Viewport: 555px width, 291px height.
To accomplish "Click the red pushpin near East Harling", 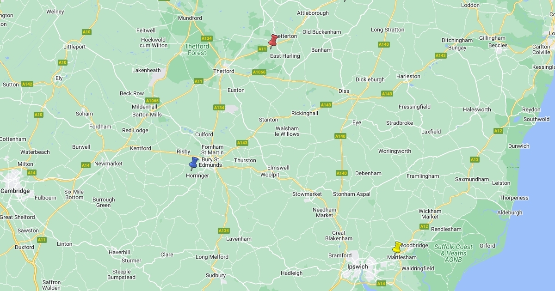I will [273, 41].
